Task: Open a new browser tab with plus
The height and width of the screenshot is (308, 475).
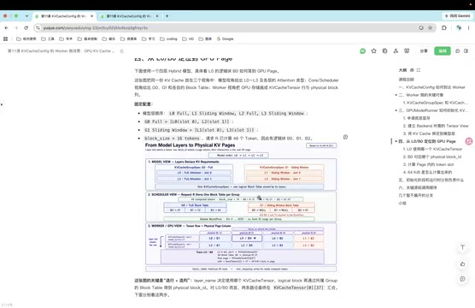Action: [x=167, y=16]
